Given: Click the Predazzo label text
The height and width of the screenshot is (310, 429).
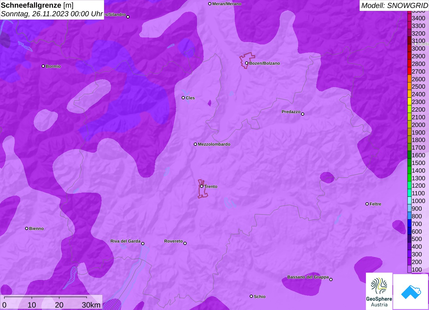Looking at the screenshot, I should [x=291, y=112].
